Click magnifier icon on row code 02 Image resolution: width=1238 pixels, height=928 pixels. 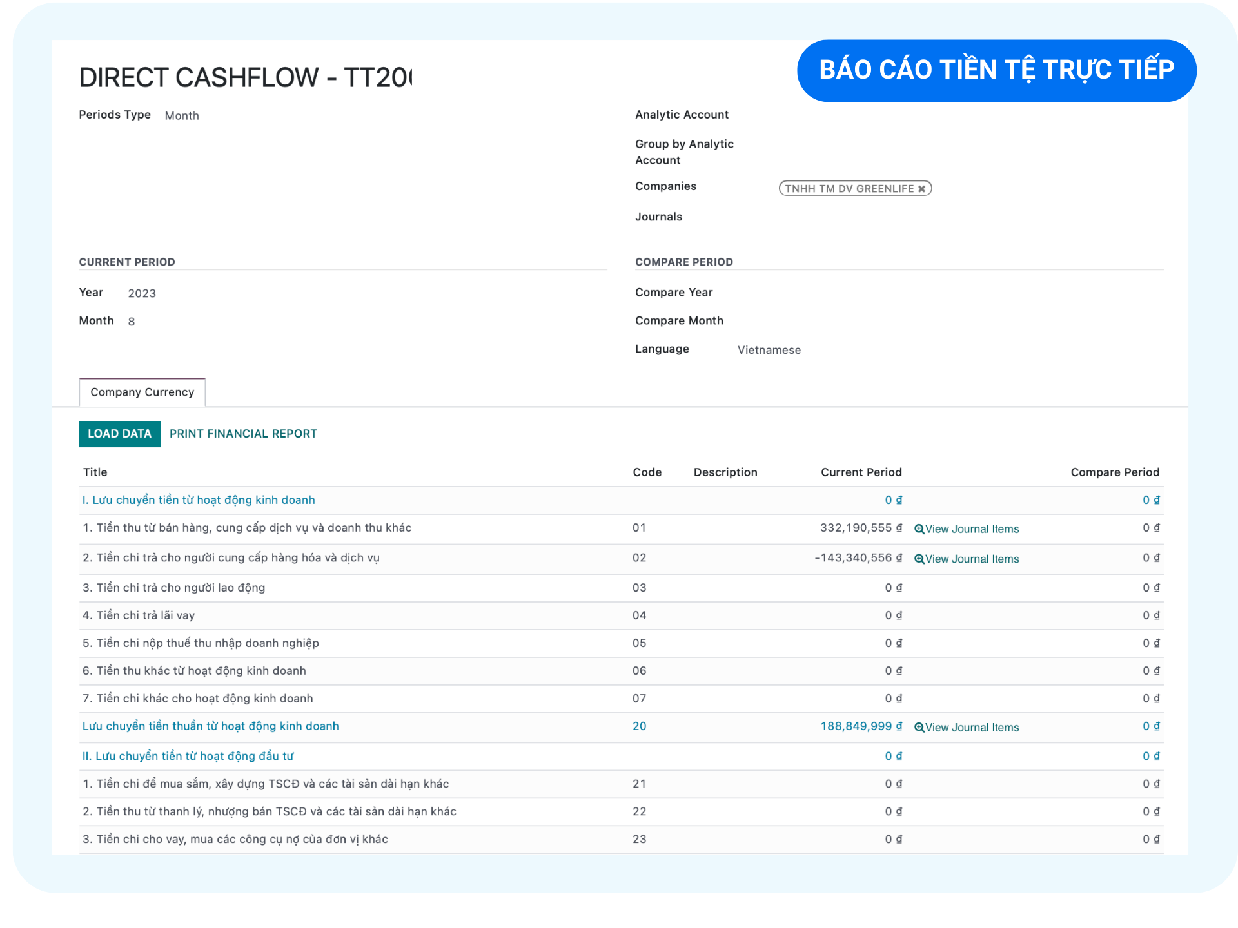[x=919, y=559]
